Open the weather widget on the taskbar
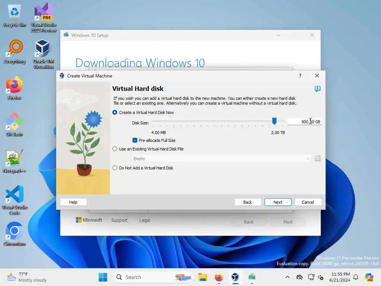This screenshot has height=286, width=381. pyautogui.click(x=27, y=277)
